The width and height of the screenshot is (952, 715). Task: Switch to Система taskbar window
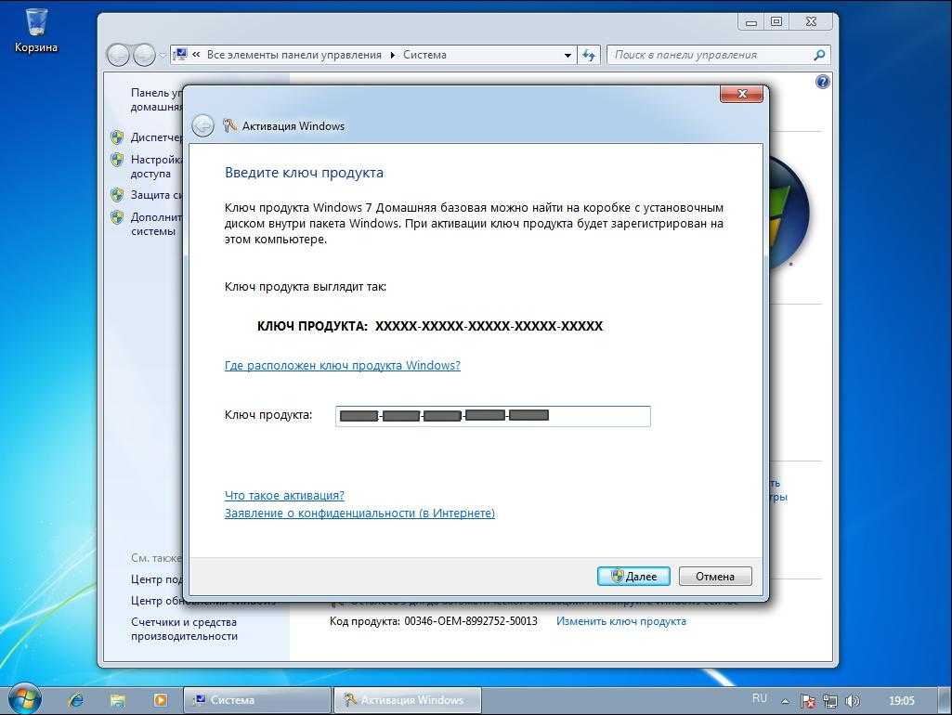click(x=257, y=700)
